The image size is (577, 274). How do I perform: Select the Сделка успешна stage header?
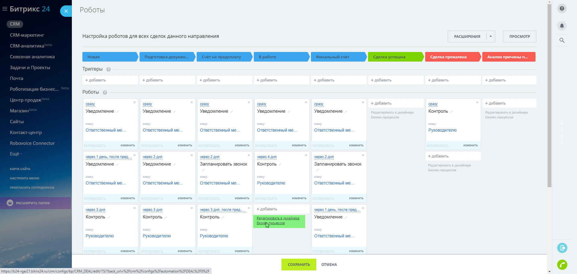click(396, 57)
